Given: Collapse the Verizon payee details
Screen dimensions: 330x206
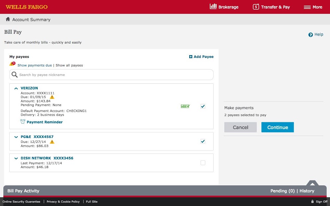Looking at the screenshot, I should [x=16, y=88].
